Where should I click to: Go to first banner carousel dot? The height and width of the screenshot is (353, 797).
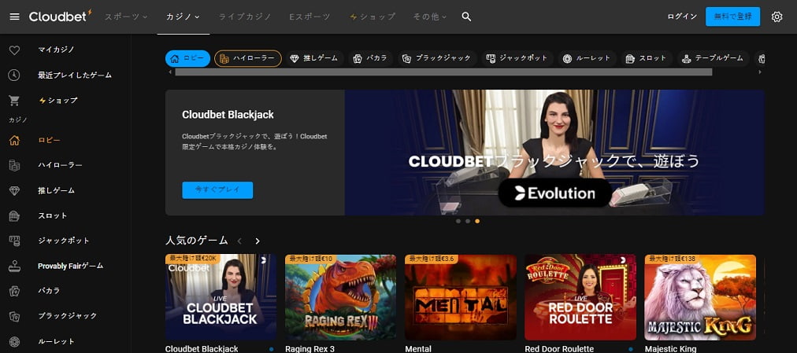tap(458, 221)
